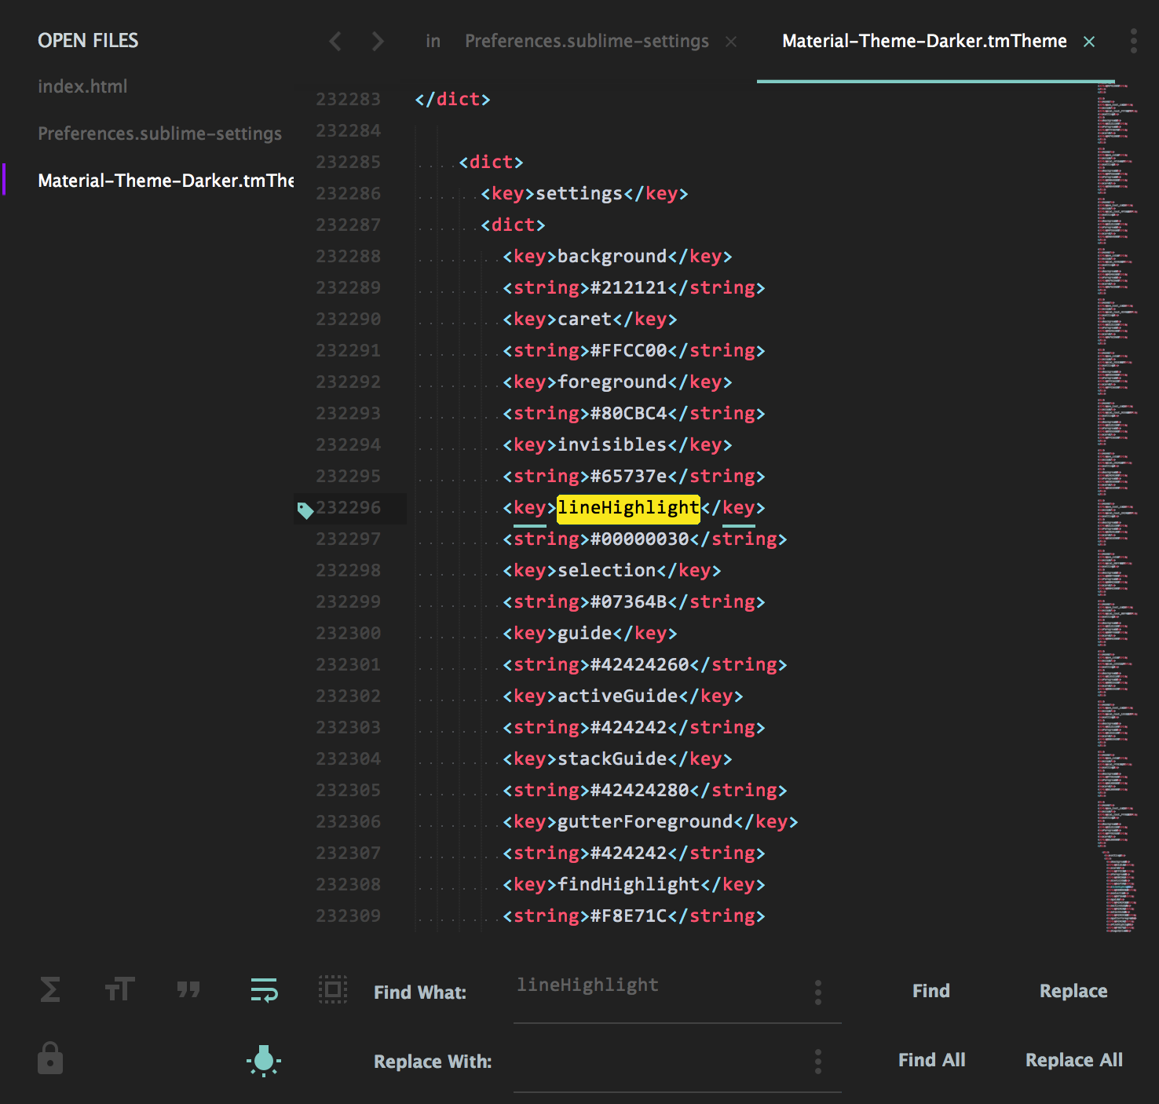Navigate forward with the right arrow
Image resolution: width=1159 pixels, height=1104 pixels.
(378, 41)
